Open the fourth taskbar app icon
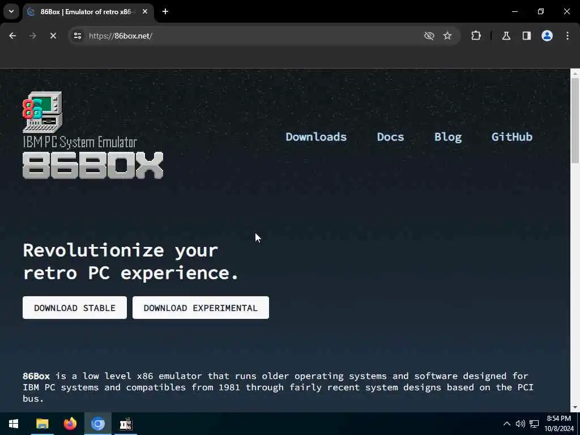Screen dimensions: 580x435 coord(126,424)
